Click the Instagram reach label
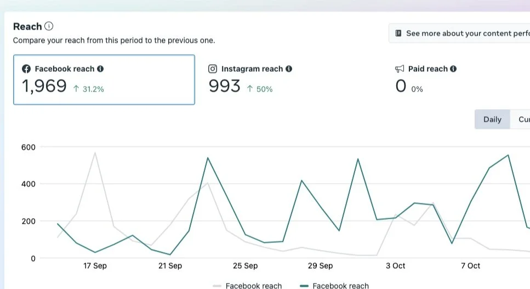Screen dimensions: 530x289 point(252,69)
